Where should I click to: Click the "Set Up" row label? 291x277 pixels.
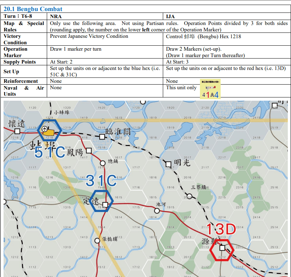[11, 71]
